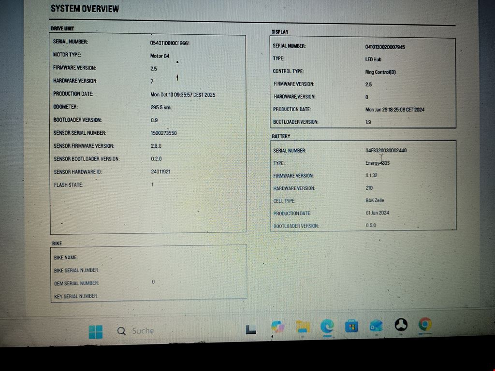Click the black circular app icon in taskbar
The height and width of the screenshot is (371, 495).
click(x=401, y=325)
